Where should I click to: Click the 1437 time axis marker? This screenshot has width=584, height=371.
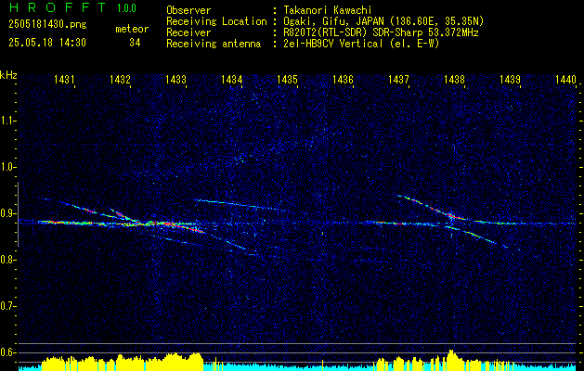coord(398,79)
